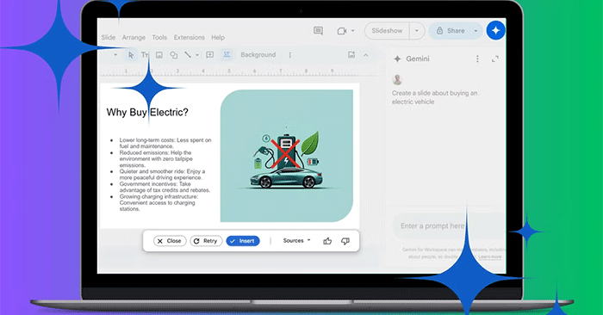This screenshot has height=315, width=603.
Task: Start a video call with camera icon
Action: pyautogui.click(x=341, y=31)
